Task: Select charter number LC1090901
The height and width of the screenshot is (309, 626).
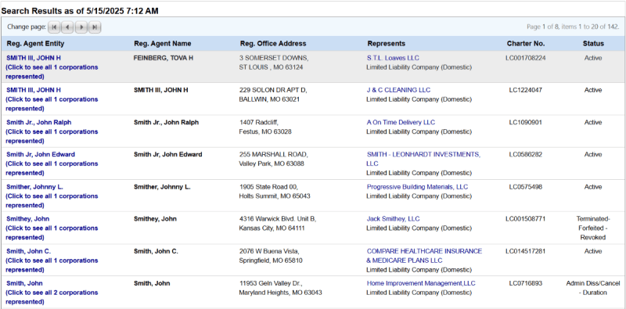Action: [525, 122]
